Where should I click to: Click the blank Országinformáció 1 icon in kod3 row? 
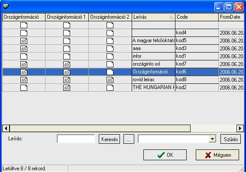click(67, 49)
